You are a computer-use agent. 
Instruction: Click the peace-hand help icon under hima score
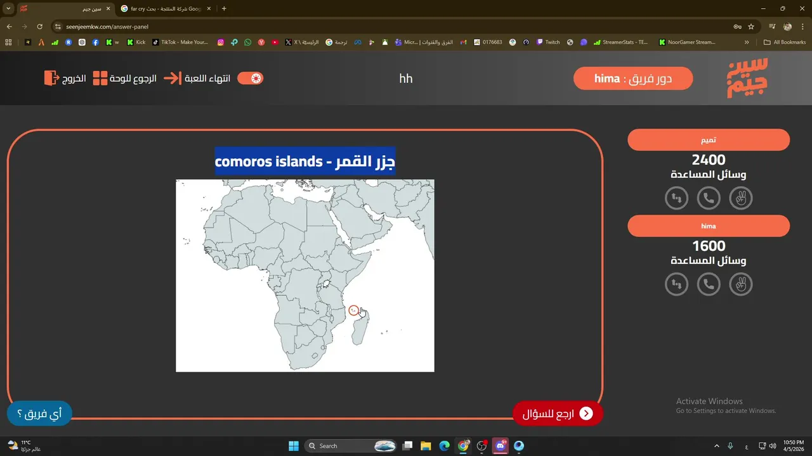(x=741, y=284)
